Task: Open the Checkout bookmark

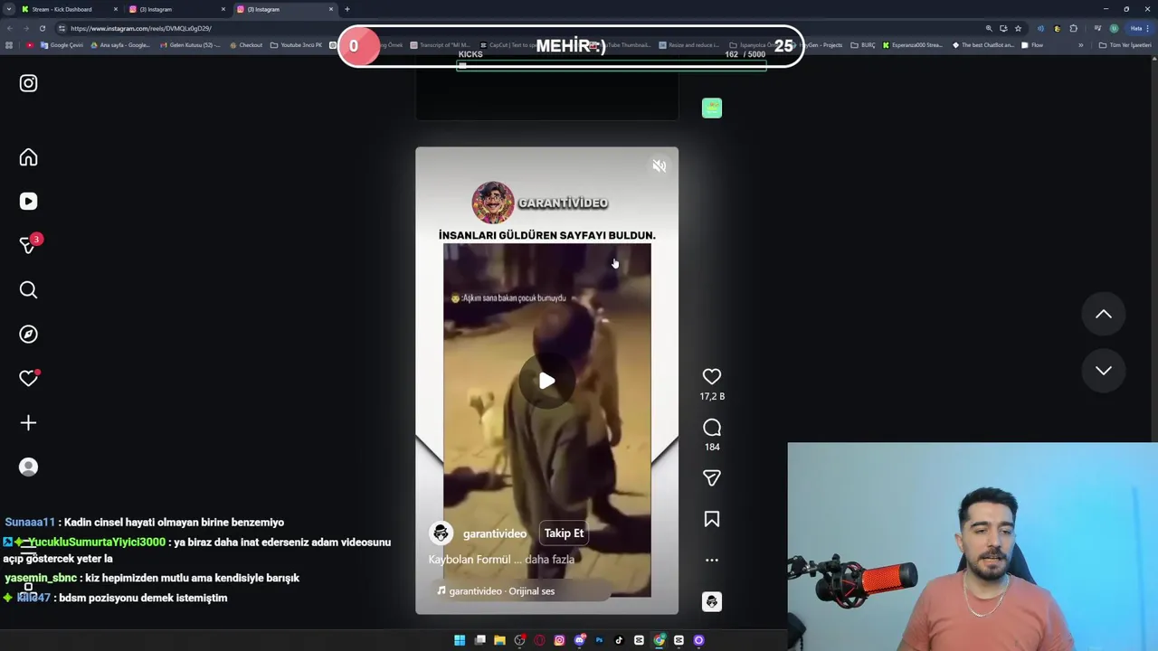Action: (x=245, y=45)
